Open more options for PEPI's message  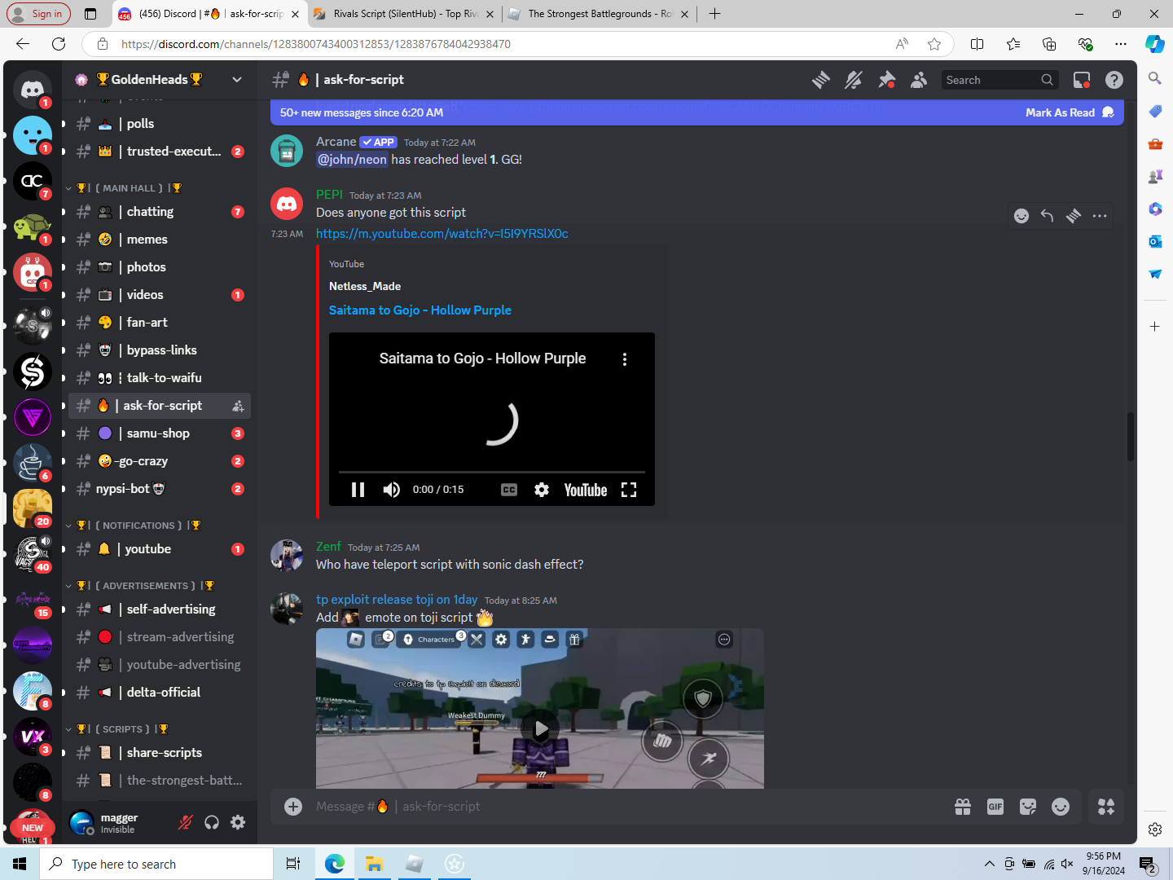[x=1100, y=216]
